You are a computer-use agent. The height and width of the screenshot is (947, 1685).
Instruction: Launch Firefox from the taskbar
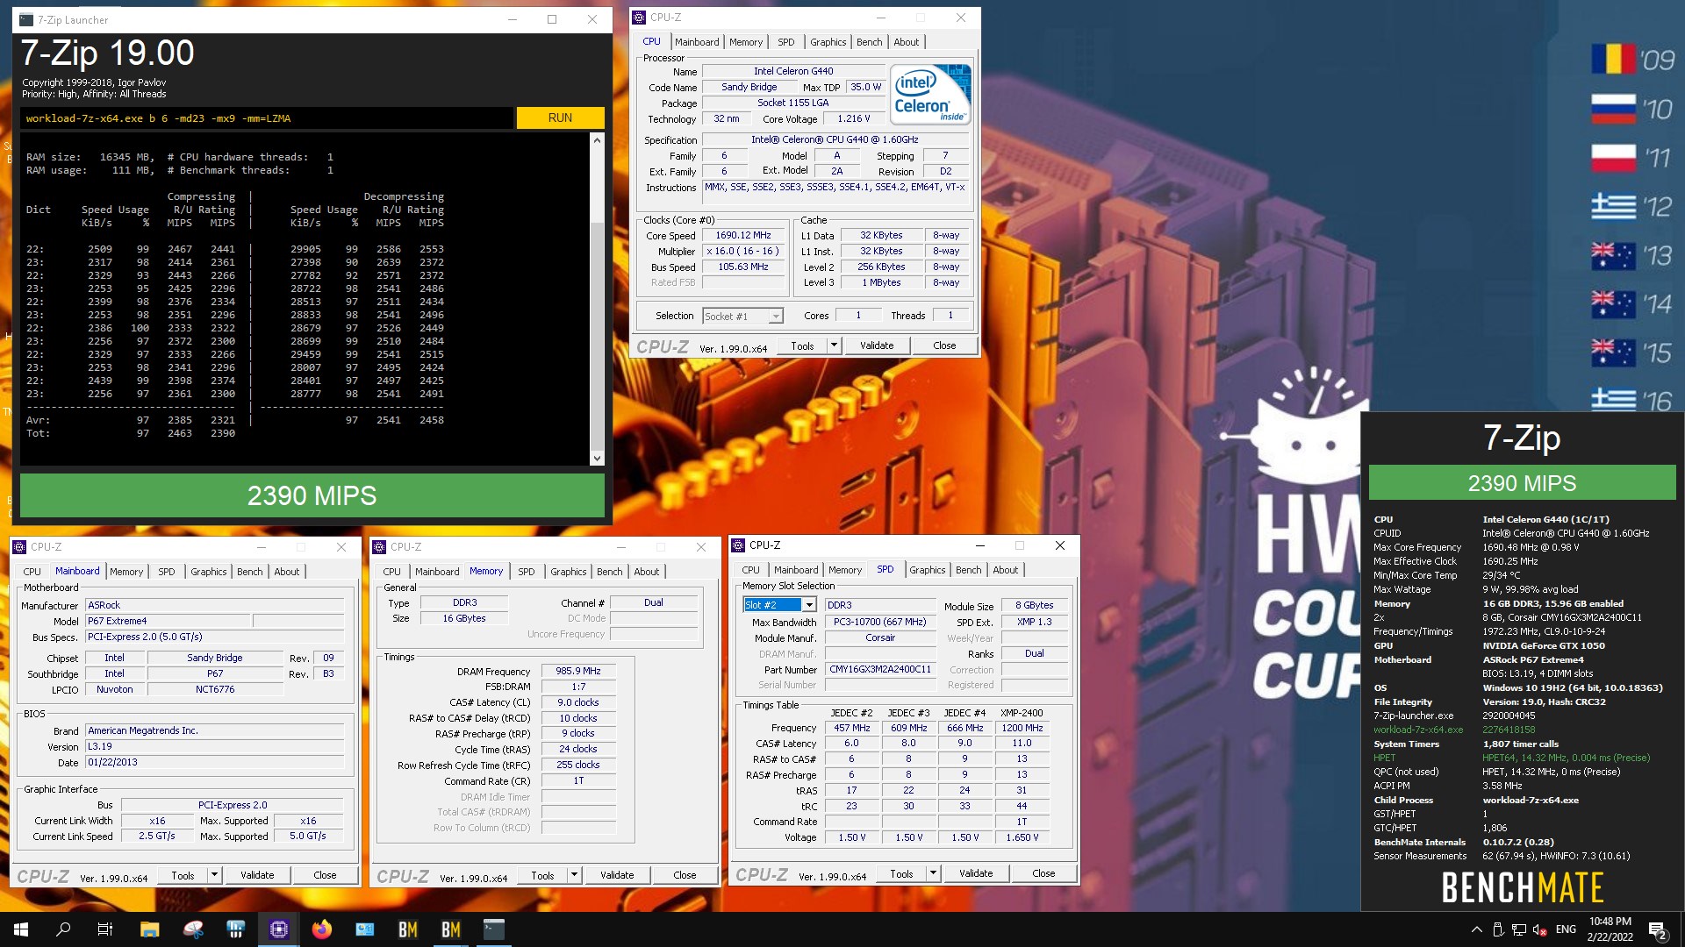(x=322, y=929)
